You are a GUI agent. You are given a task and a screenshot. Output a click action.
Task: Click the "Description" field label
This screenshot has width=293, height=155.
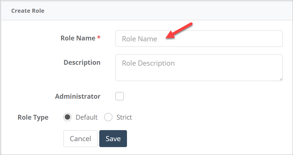pyautogui.click(x=82, y=63)
